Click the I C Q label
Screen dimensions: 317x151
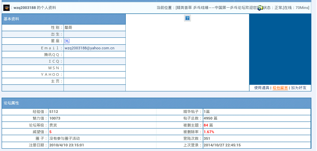56,61
